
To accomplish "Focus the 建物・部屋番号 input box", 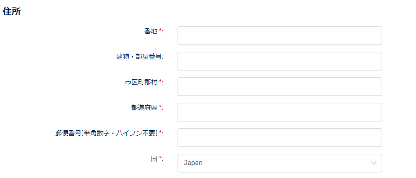I will point(280,61).
